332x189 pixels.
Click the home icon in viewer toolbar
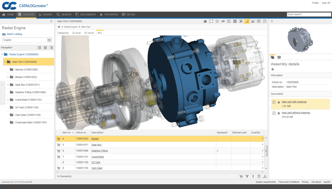[205, 21]
